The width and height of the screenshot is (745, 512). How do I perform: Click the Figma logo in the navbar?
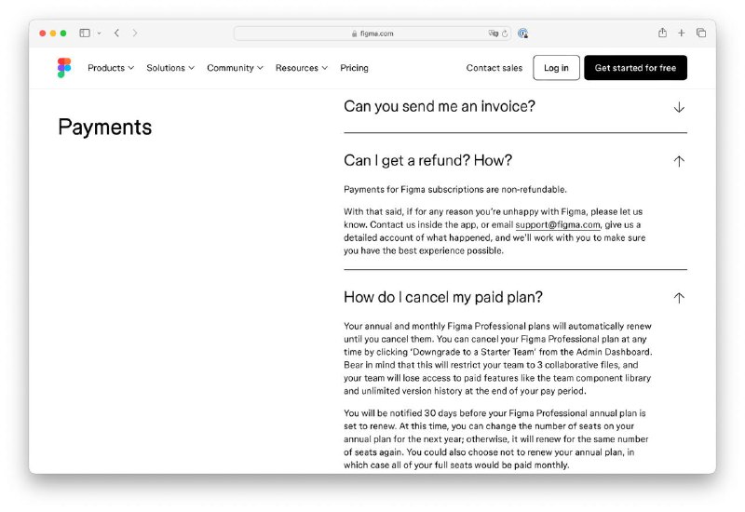[64, 68]
